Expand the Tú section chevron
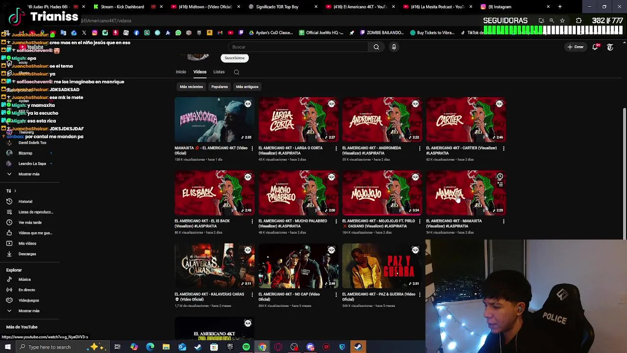The height and width of the screenshot is (353, 627). point(15,191)
